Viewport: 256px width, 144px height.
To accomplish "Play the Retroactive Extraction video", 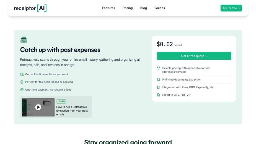I will 38,107.
